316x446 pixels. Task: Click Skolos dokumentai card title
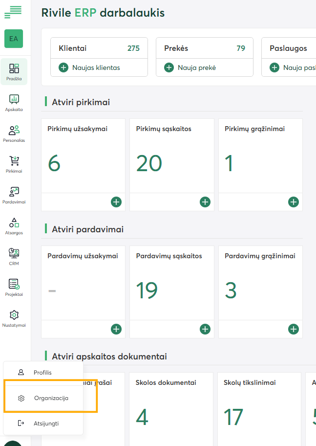point(166,382)
